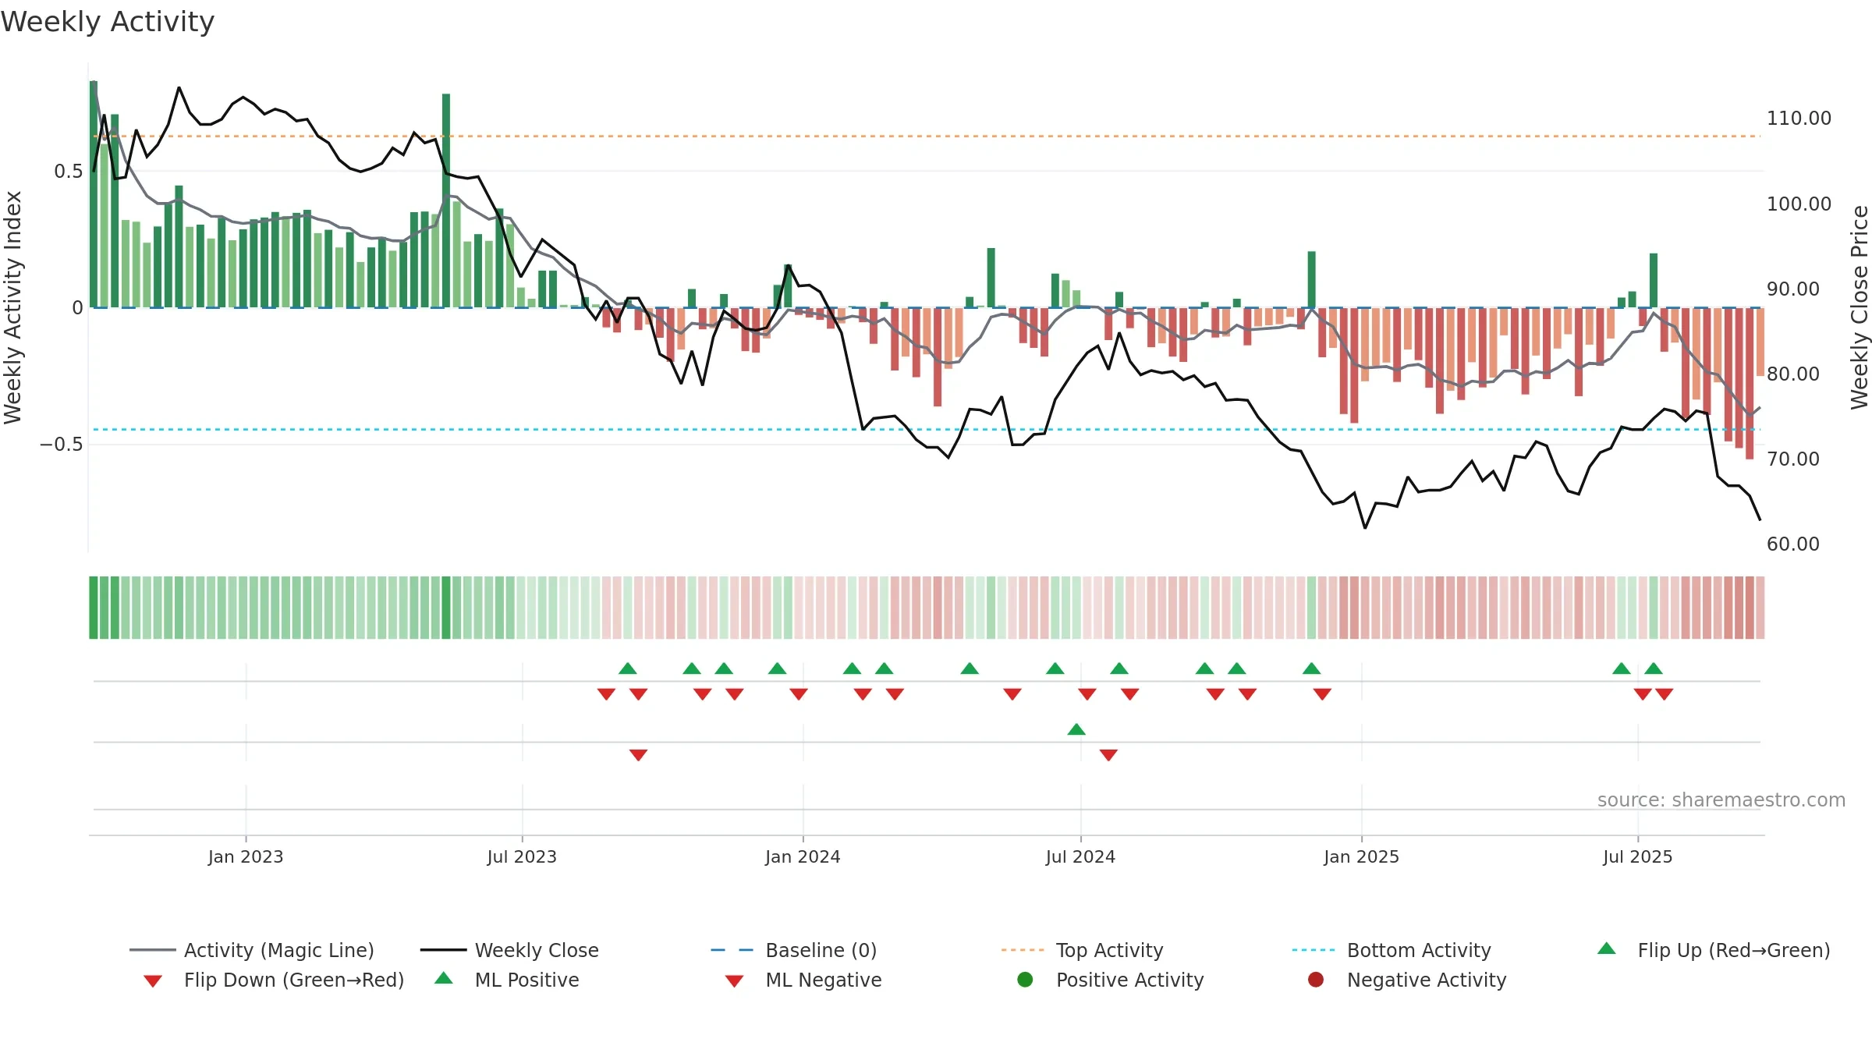
Task: Toggle the Baseline (0) legend entry
Action: 794,950
